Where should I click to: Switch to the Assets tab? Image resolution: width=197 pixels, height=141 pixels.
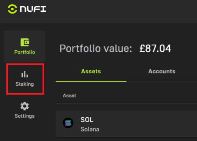coord(91,71)
